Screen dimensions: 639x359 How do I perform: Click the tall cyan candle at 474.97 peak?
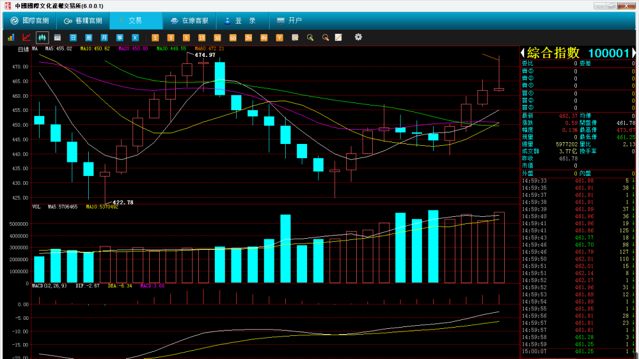(x=220, y=78)
